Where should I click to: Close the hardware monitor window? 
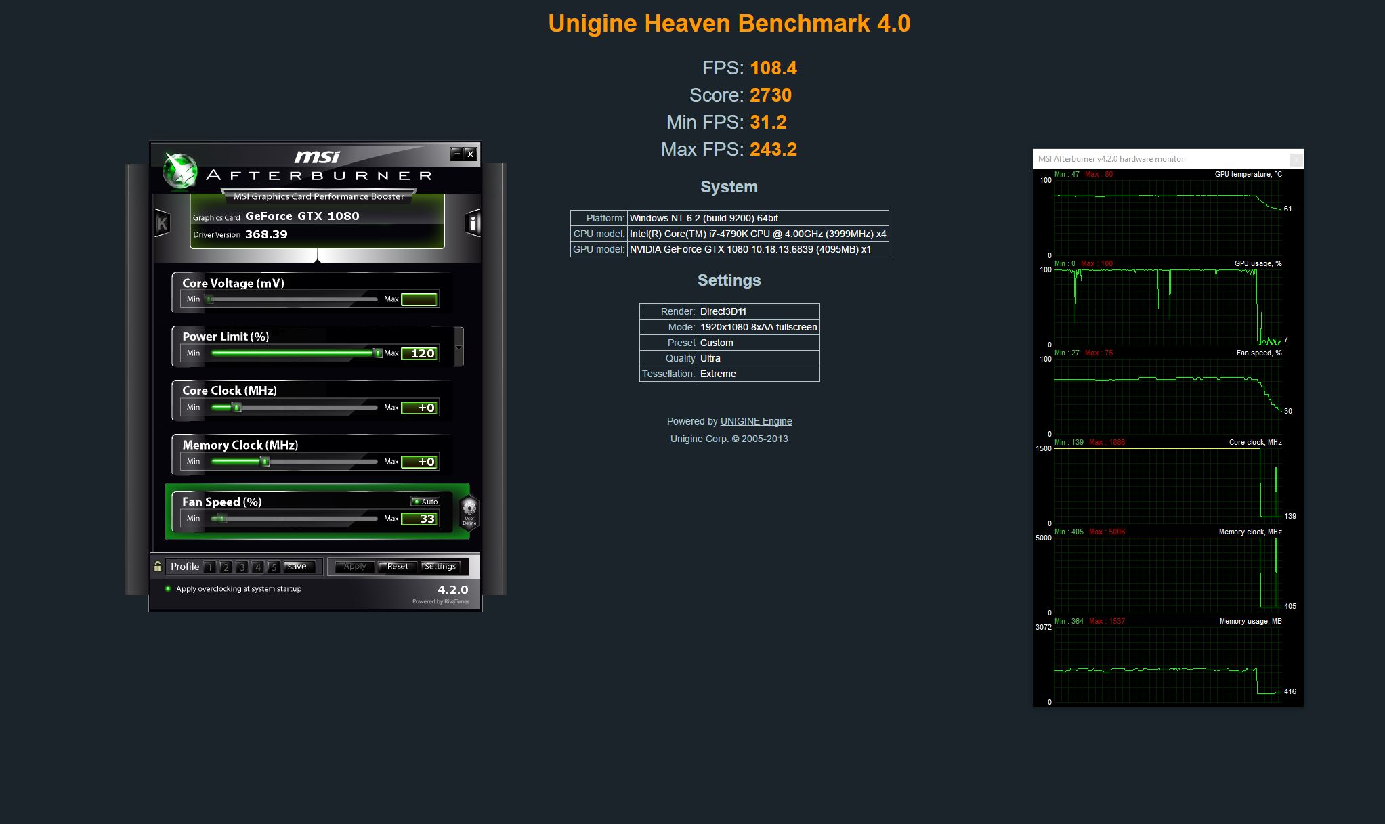click(x=1296, y=159)
